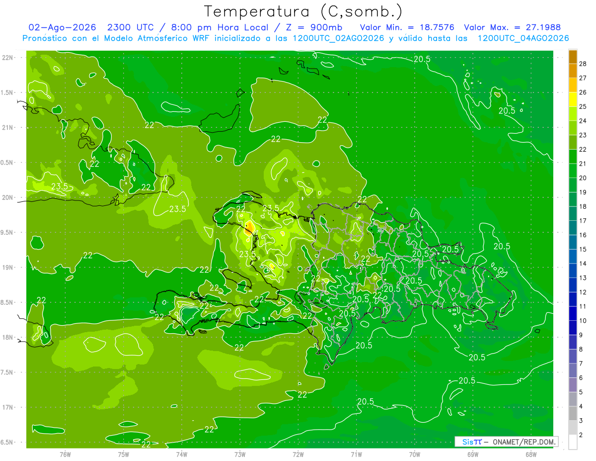Click color scale label "20"
596x461 pixels.
(x=583, y=178)
